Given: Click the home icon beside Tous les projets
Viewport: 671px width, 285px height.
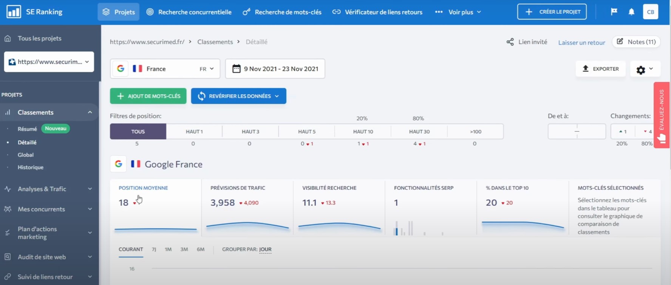Looking at the screenshot, I should click(x=8, y=38).
